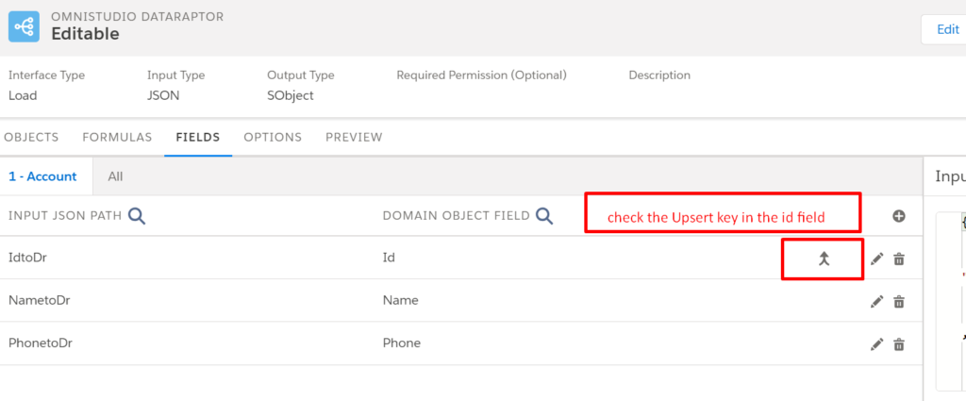The width and height of the screenshot is (966, 401).
Task: Click the Description label
Action: point(659,75)
